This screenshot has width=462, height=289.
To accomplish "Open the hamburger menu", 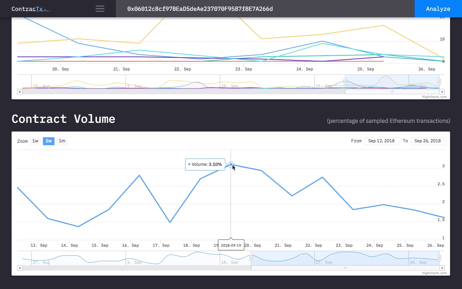I will click(x=100, y=9).
